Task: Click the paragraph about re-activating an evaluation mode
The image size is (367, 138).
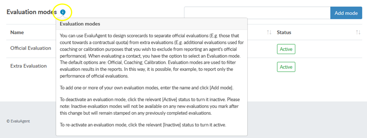Action: coord(143,125)
